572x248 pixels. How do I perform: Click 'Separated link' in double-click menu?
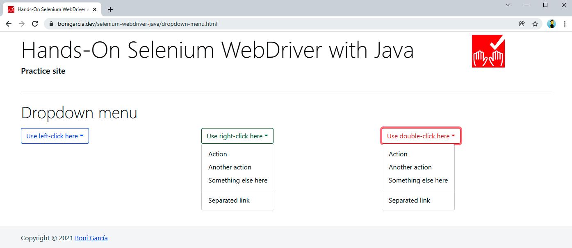pyautogui.click(x=409, y=201)
